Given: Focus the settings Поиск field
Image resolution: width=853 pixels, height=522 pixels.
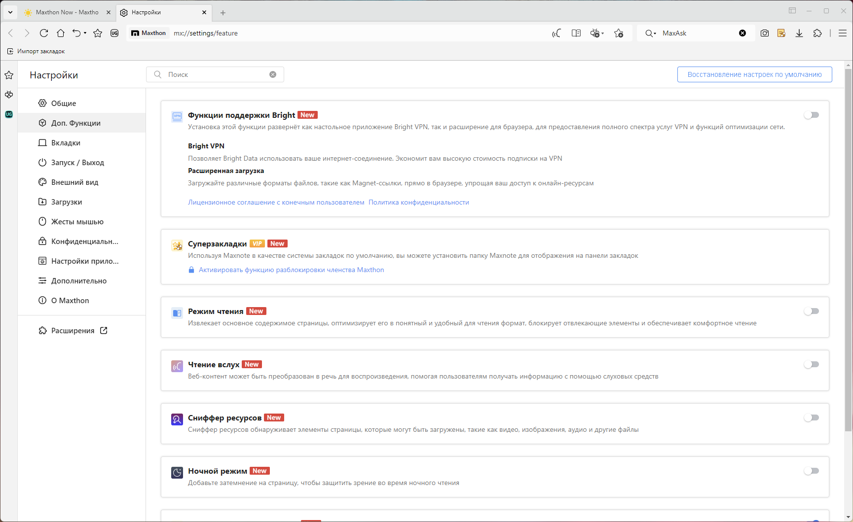Looking at the screenshot, I should pos(215,74).
